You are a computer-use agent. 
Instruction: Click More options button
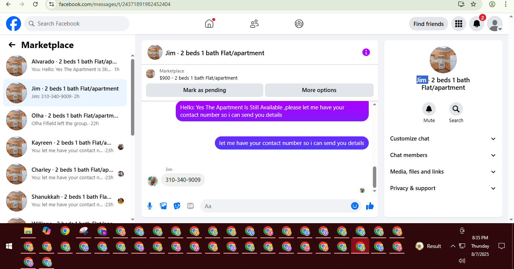(x=319, y=90)
